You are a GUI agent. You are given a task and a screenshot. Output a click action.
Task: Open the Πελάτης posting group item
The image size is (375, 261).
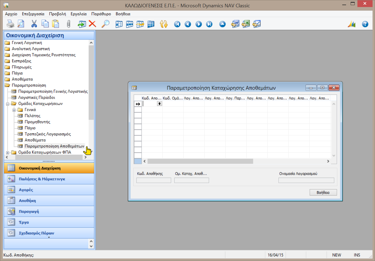click(32, 116)
